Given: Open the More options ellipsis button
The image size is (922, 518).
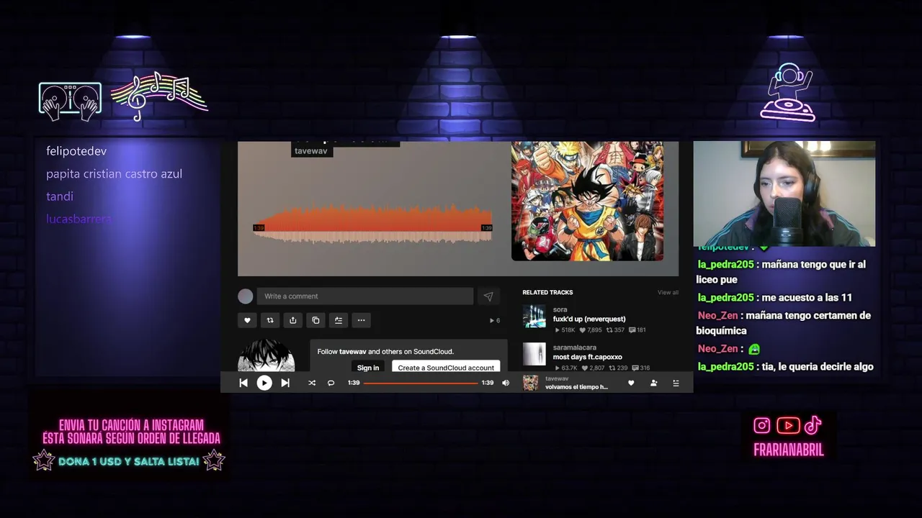Looking at the screenshot, I should (362, 320).
